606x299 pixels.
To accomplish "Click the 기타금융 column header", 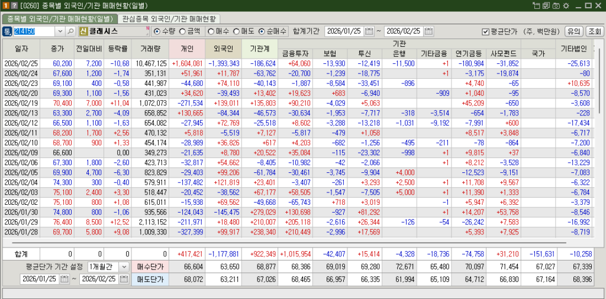I will 434,54.
